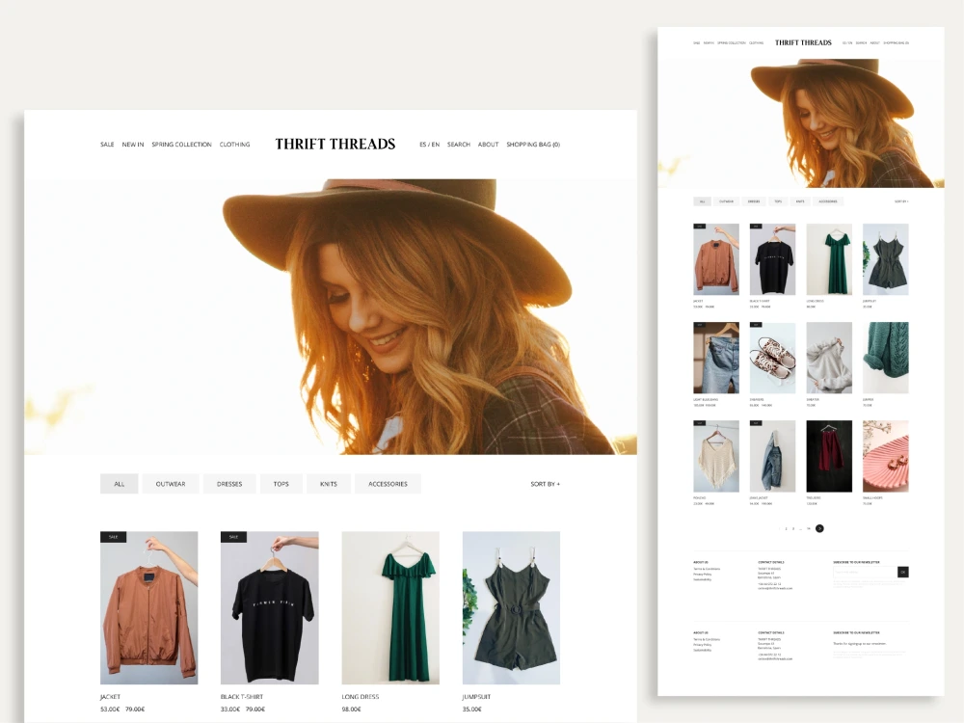This screenshot has width=964, height=723.
Task: Expand SORT BY on small full-page preview
Action: tap(901, 201)
